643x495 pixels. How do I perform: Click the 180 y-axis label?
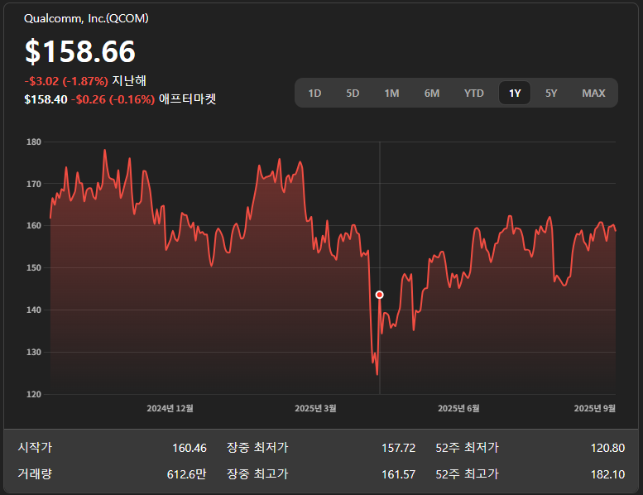click(34, 142)
